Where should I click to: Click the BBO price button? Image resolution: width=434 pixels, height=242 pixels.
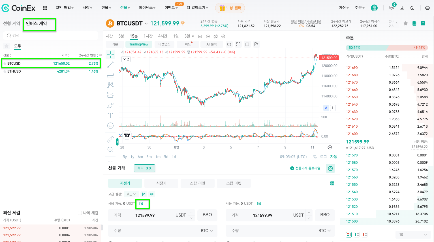(207, 215)
